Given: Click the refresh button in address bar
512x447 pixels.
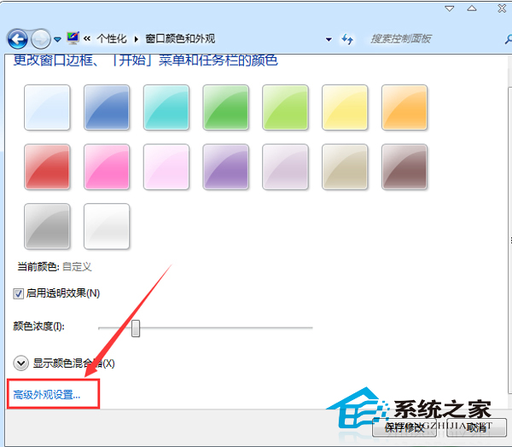Looking at the screenshot, I should coord(347,39).
